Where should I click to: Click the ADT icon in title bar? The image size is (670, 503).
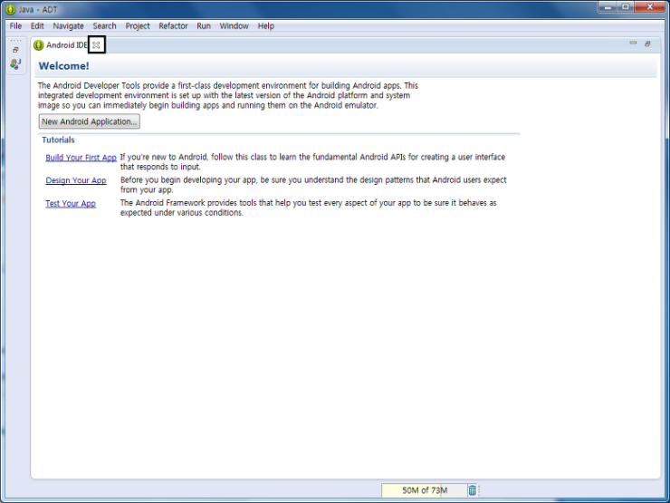[10, 9]
